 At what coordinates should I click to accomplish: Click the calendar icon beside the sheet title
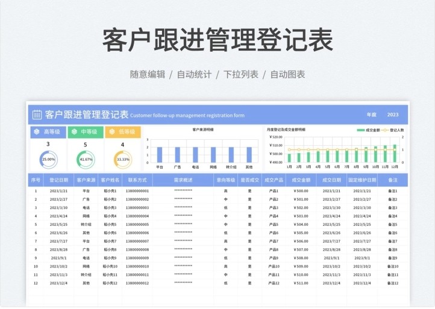pos(37,114)
